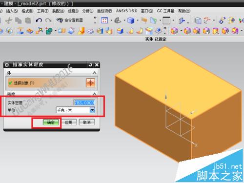244x183 pixels.
Task: Open the 工具(T) menu
Action: (43, 11)
